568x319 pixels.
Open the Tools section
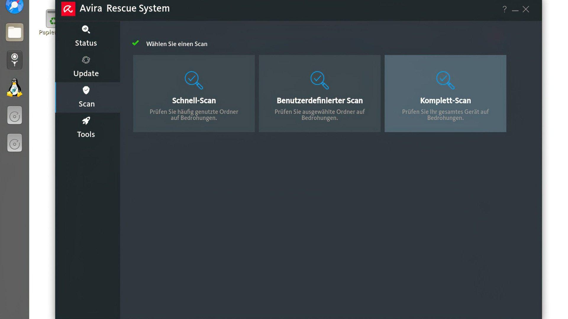tap(88, 128)
